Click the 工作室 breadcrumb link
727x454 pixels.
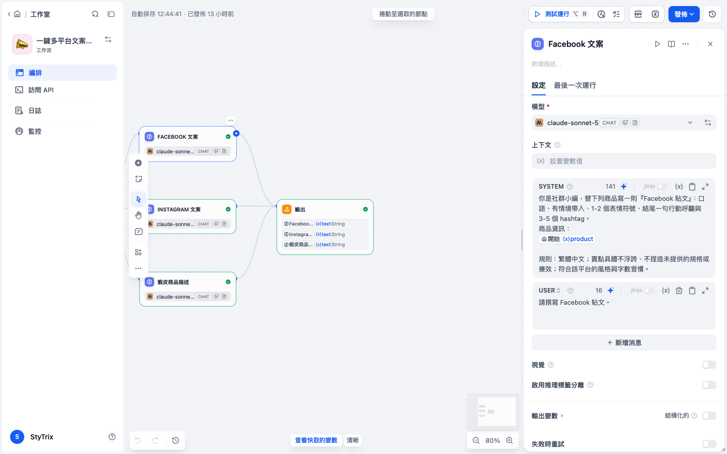pyautogui.click(x=40, y=14)
